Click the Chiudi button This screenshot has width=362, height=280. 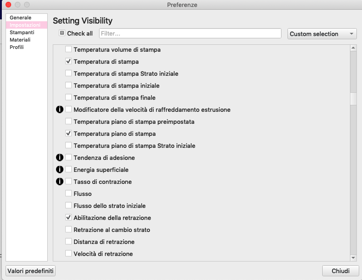click(341, 271)
